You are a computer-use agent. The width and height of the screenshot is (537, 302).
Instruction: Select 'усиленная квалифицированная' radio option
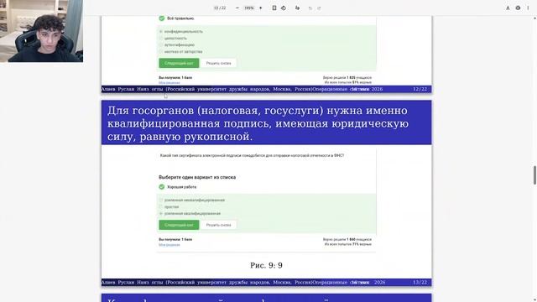point(161,213)
